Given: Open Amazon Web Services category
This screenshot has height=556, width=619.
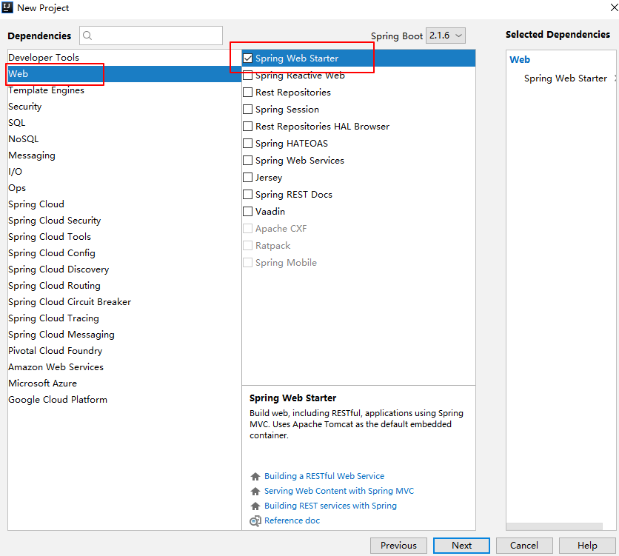Looking at the screenshot, I should click(124, 367).
